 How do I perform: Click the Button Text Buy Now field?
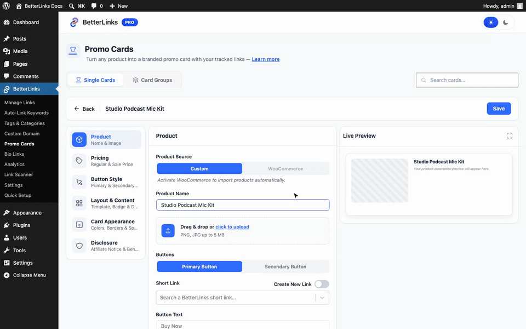(x=243, y=325)
